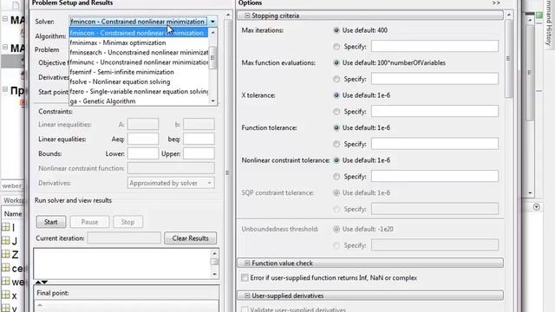The height and width of the screenshot is (312, 555).
Task: Click the Aeq linear equalities field
Action: click(x=142, y=139)
